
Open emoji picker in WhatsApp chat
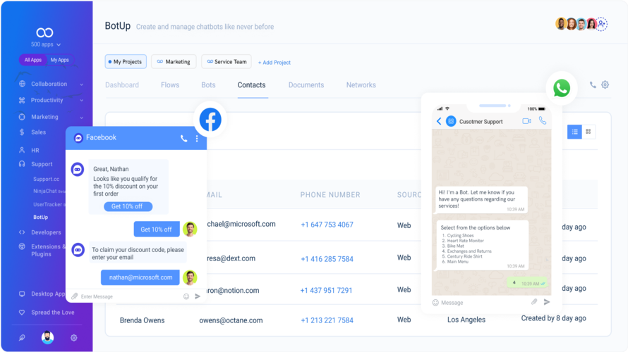click(x=436, y=303)
